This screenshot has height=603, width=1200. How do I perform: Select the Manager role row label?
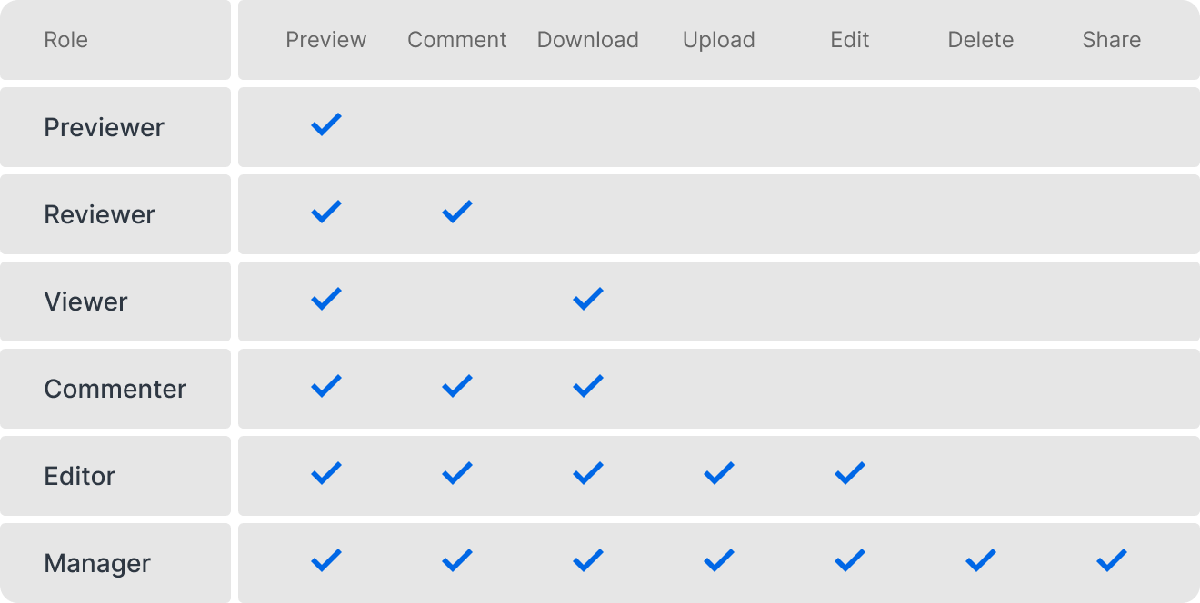[97, 563]
